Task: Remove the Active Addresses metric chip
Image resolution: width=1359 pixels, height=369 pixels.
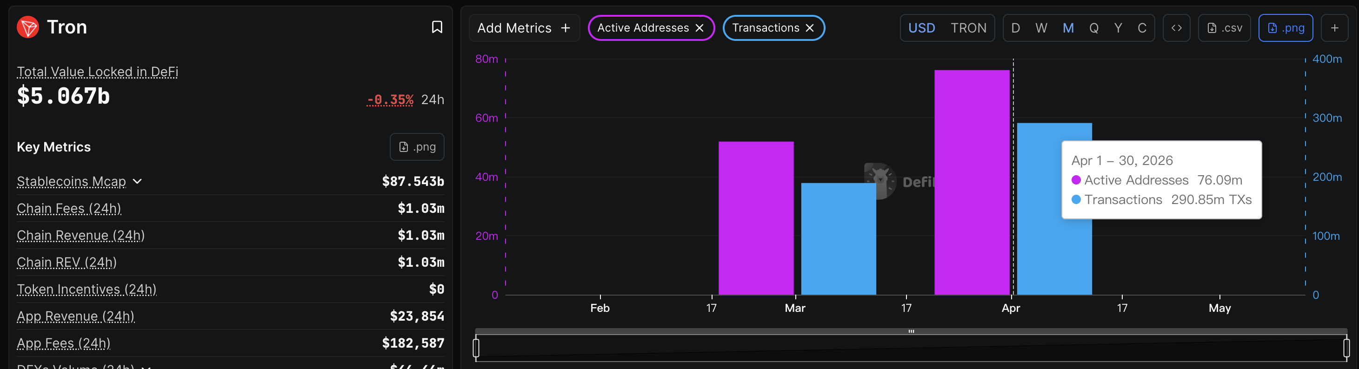Action: (x=699, y=28)
